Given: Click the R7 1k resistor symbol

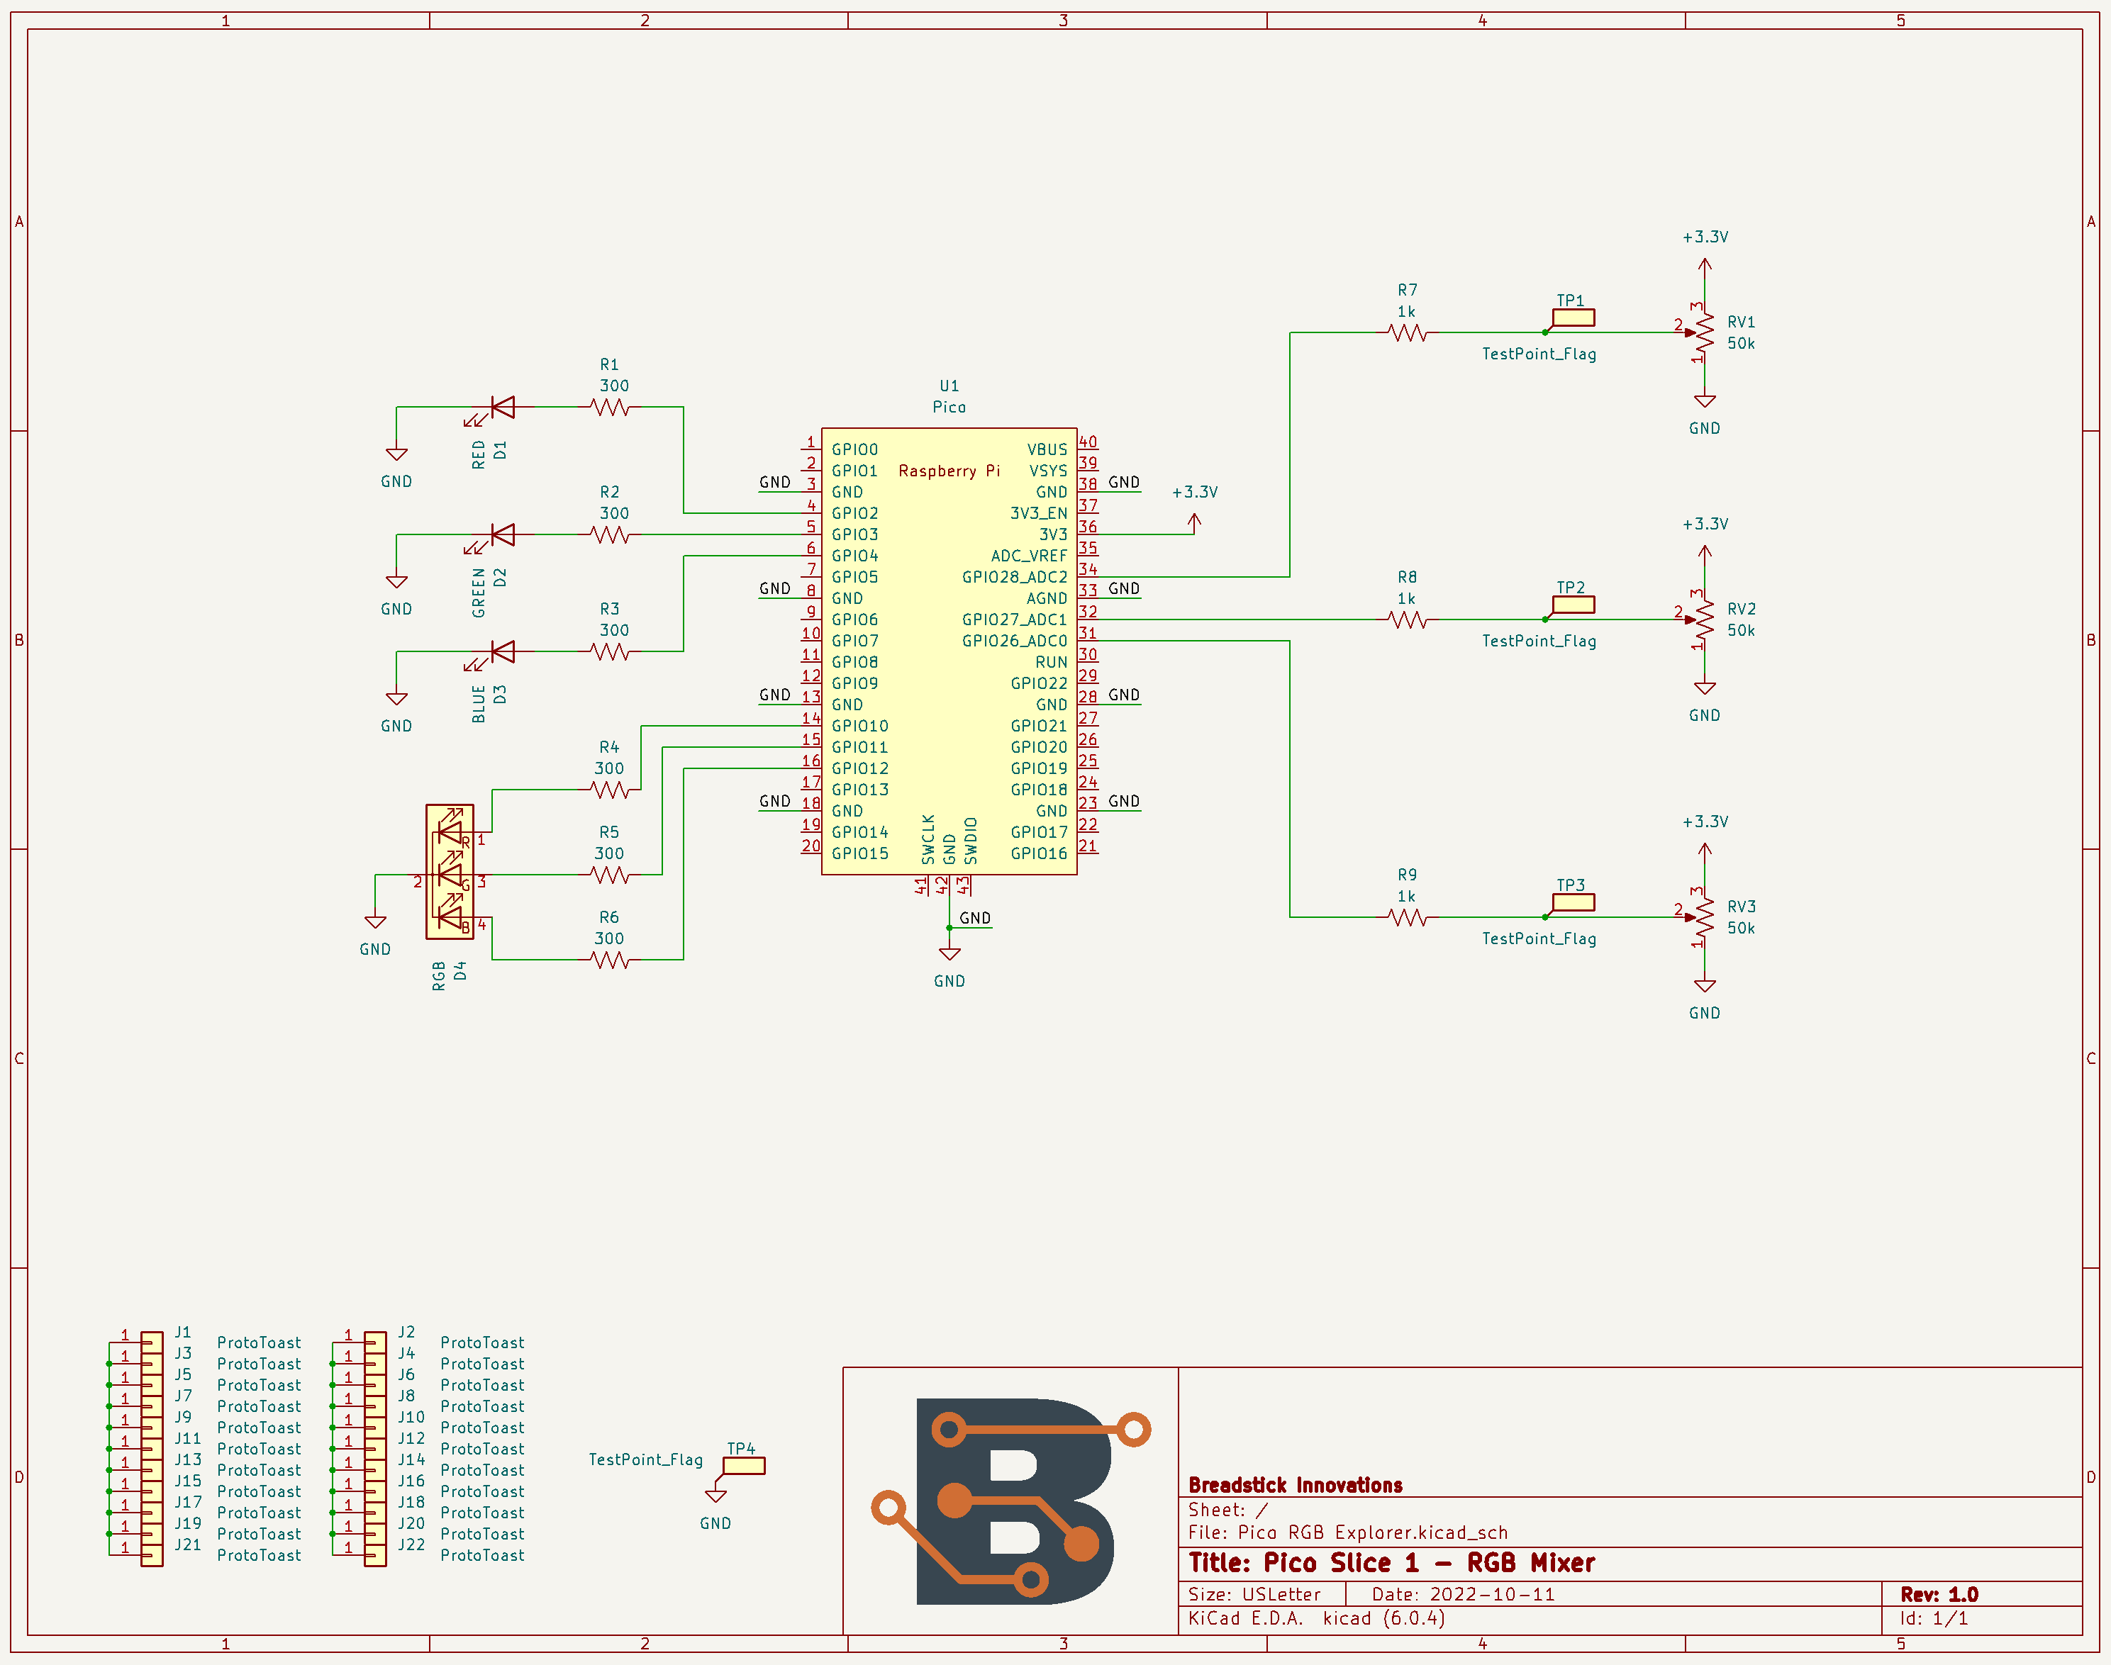Looking at the screenshot, I should tap(1407, 333).
